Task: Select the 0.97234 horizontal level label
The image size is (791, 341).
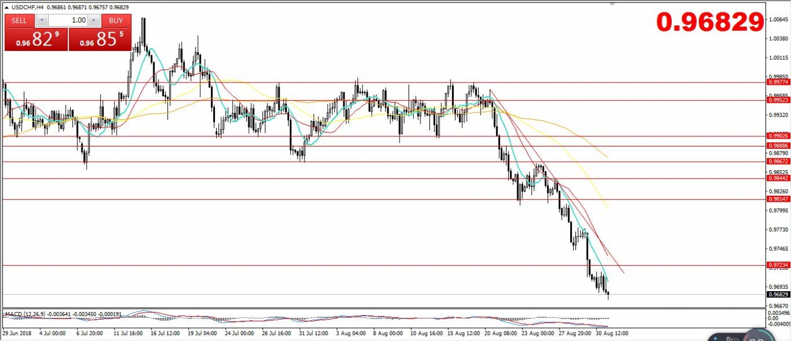Action: (x=778, y=265)
